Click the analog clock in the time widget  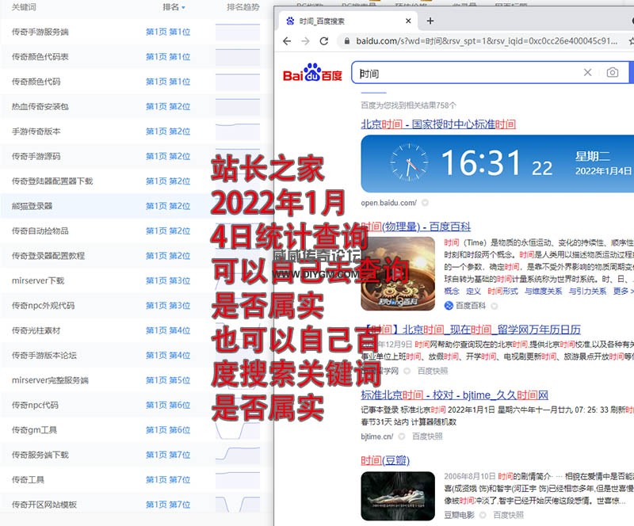409,163
